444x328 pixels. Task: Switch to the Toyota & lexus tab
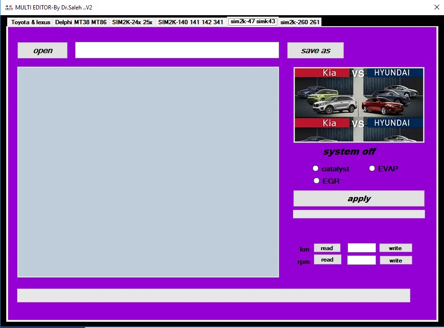coord(30,22)
